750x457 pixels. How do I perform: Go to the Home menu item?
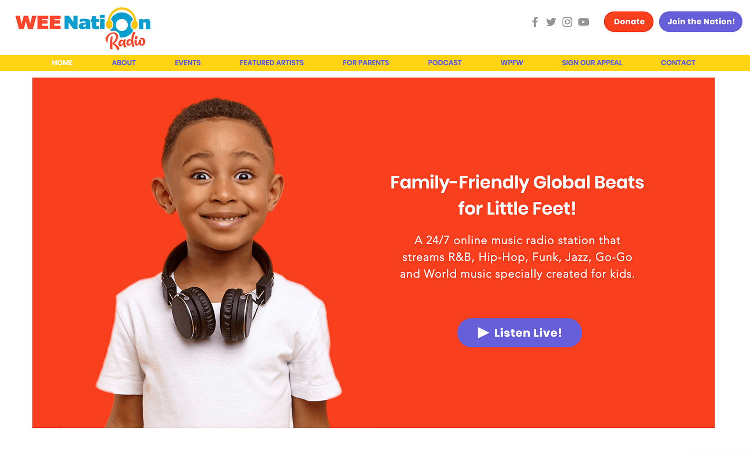(62, 63)
